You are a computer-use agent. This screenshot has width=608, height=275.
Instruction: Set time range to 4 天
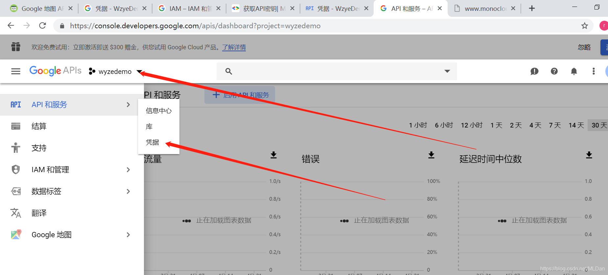(x=535, y=125)
